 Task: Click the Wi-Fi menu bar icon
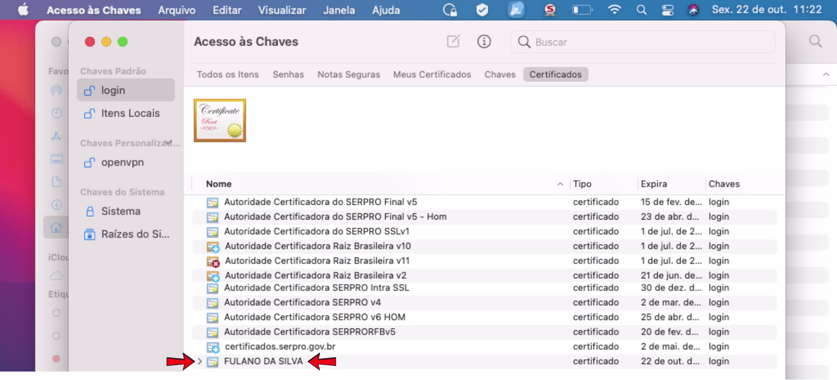point(614,9)
